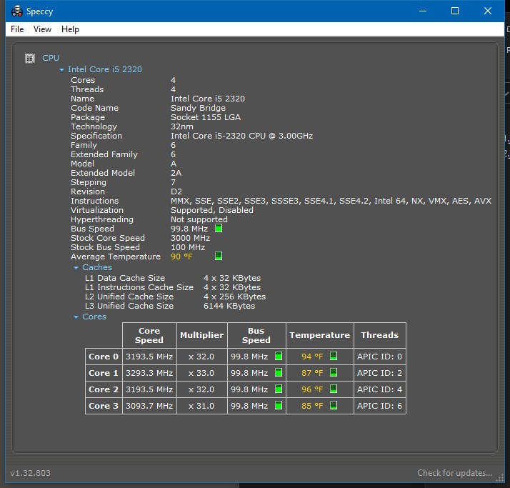Screen dimensions: 510x488
Task: Open the File menu
Action: [17, 29]
